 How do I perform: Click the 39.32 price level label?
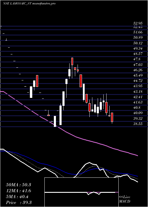pyautogui.click(x=138, y=119)
